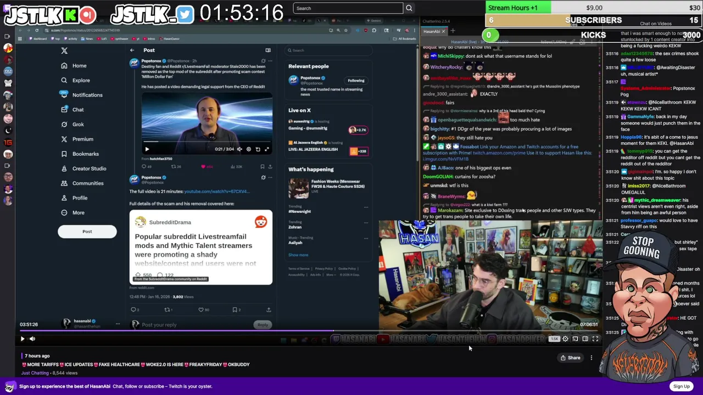Open Creator Studio in the X sidebar
The width and height of the screenshot is (703, 395).
tap(83, 168)
